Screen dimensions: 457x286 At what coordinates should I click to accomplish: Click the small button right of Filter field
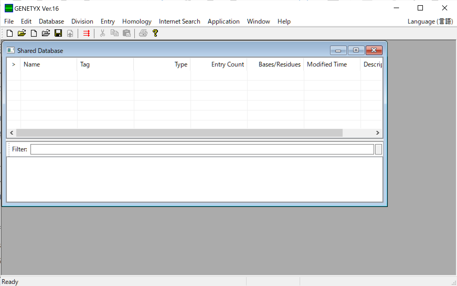coord(379,149)
